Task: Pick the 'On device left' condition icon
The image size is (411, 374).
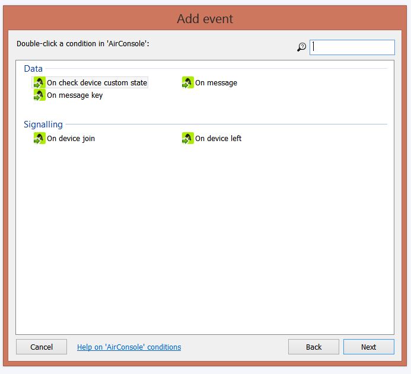Action: click(x=188, y=139)
